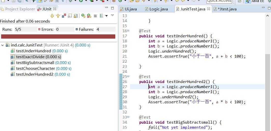Click Stop JUnit Test Run icon

(95, 16)
